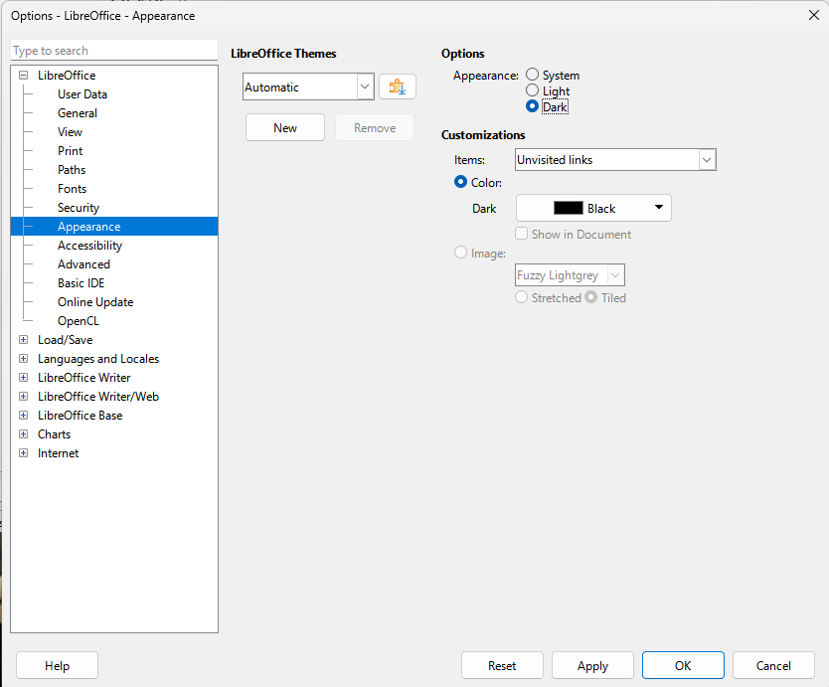Click the Remove theme button
The image size is (829, 687).
(x=375, y=127)
